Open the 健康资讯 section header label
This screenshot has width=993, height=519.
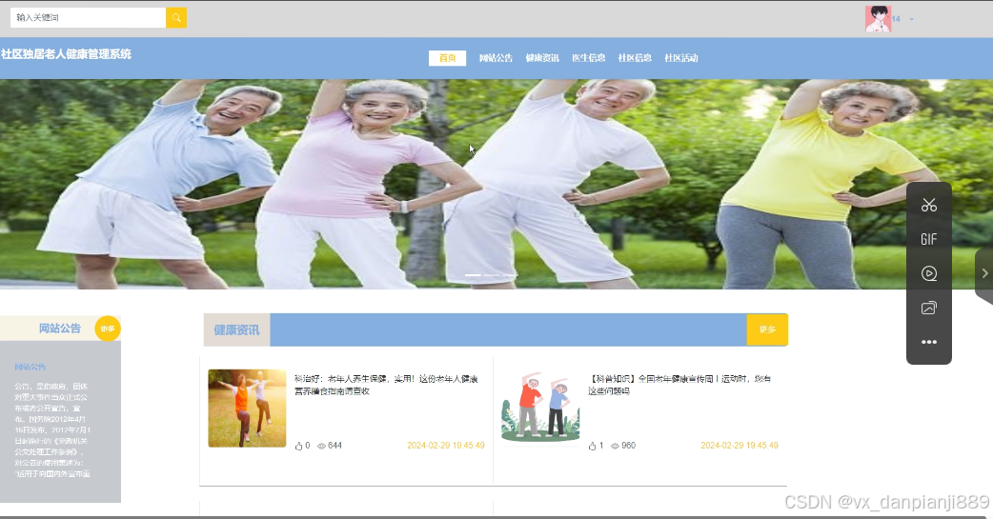click(236, 329)
